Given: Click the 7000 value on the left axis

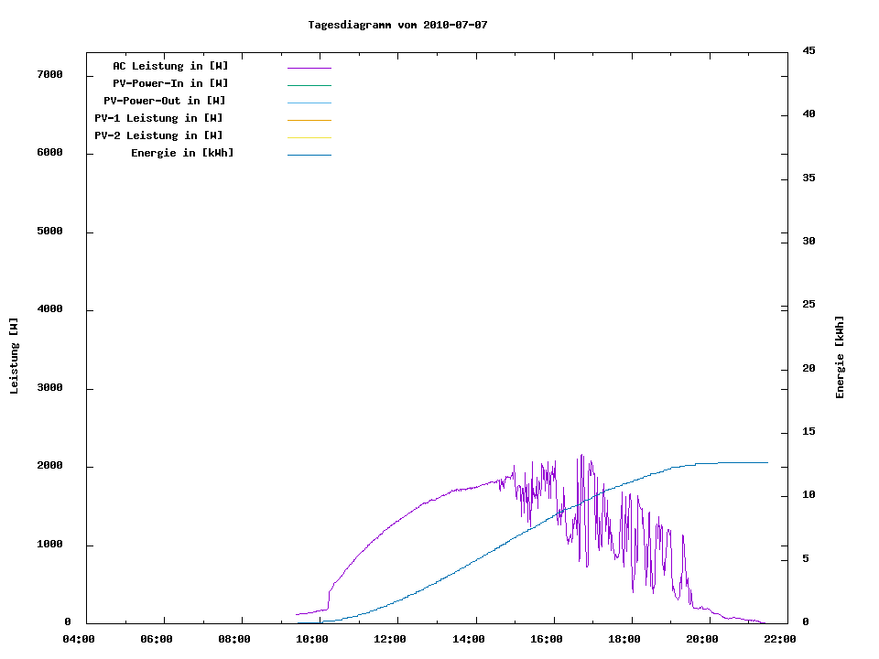Looking at the screenshot, I should click(49, 75).
